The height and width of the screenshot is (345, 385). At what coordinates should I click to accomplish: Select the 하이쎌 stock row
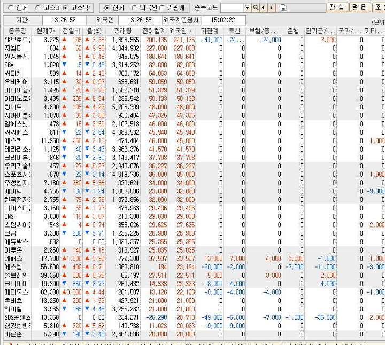(194, 309)
